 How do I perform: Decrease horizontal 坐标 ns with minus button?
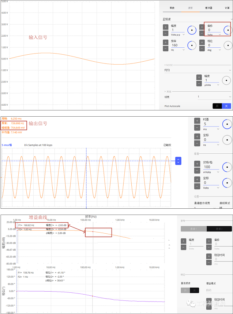coord(197,143)
